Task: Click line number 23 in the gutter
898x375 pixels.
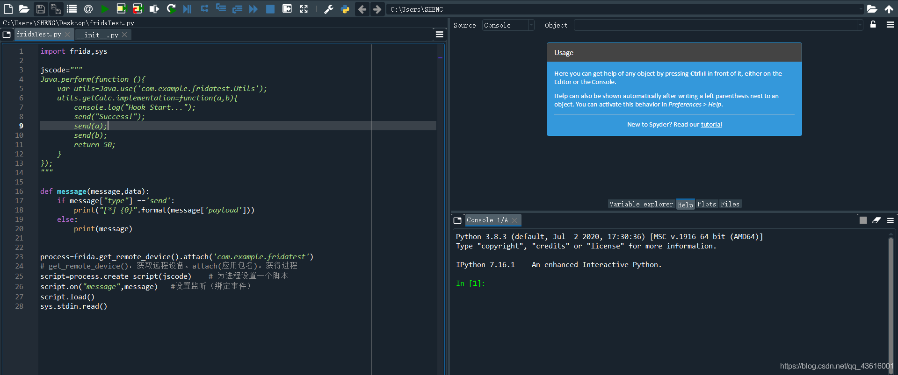Action: point(19,257)
